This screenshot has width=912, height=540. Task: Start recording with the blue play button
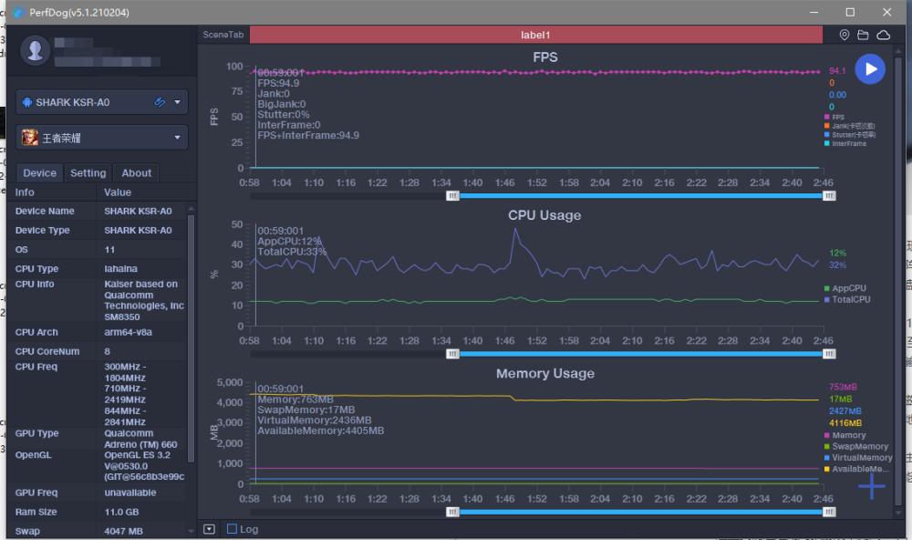coord(870,69)
